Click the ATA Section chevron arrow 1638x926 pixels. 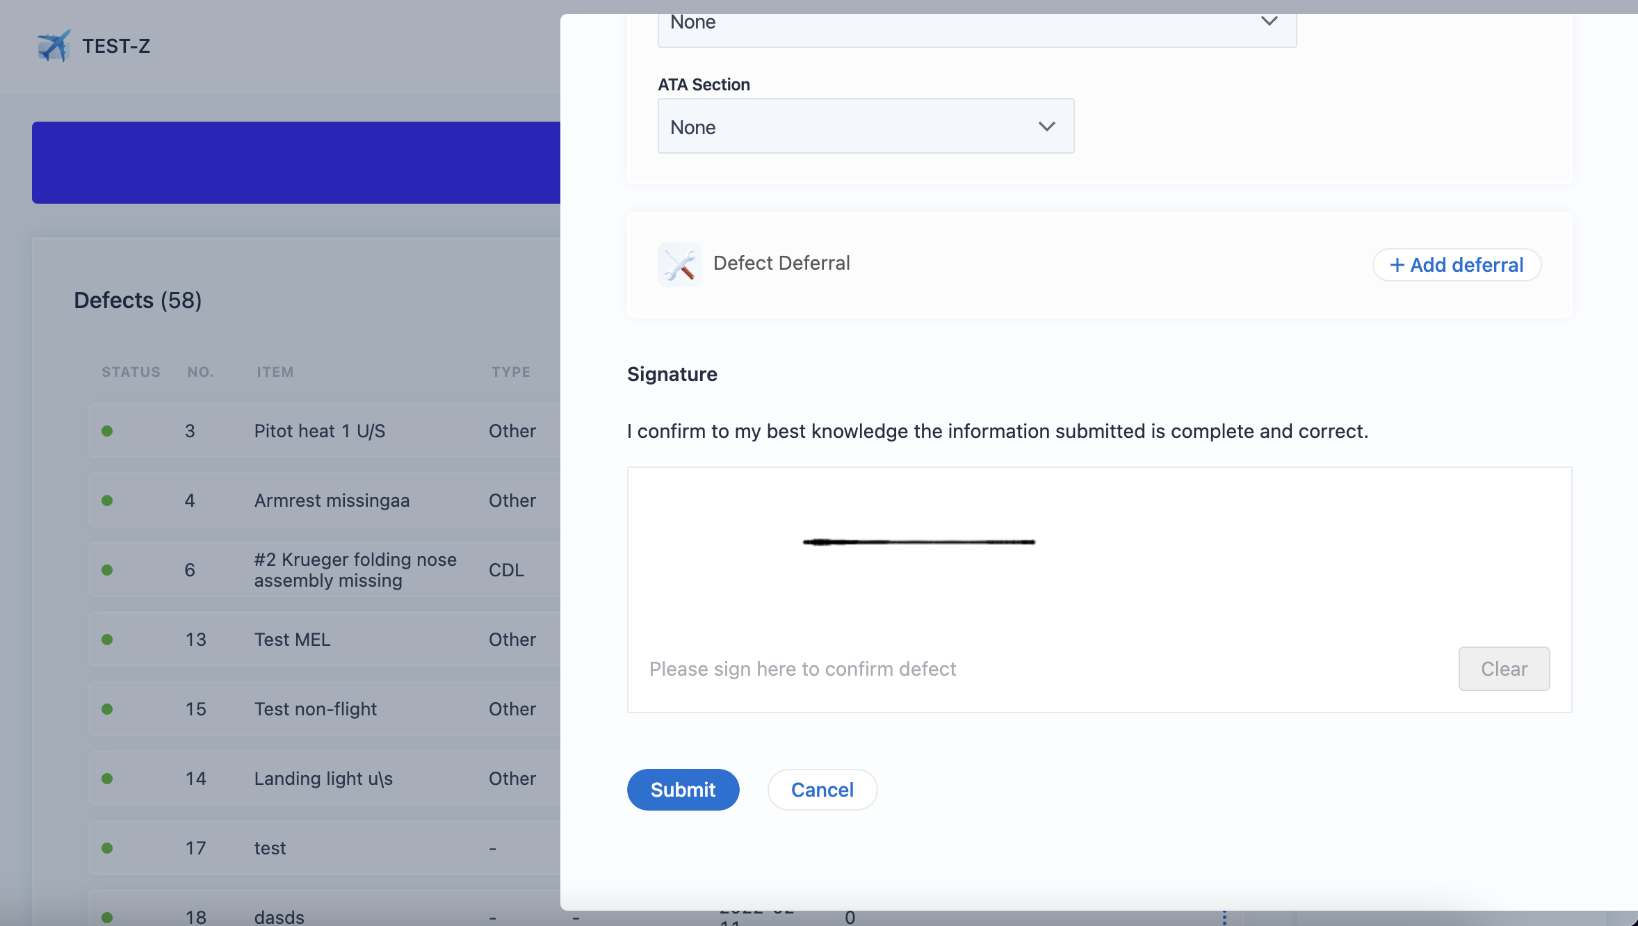1046,127
